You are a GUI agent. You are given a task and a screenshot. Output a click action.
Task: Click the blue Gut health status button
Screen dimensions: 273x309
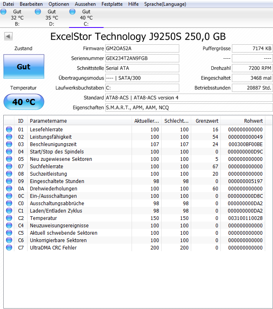pyautogui.click(x=24, y=66)
